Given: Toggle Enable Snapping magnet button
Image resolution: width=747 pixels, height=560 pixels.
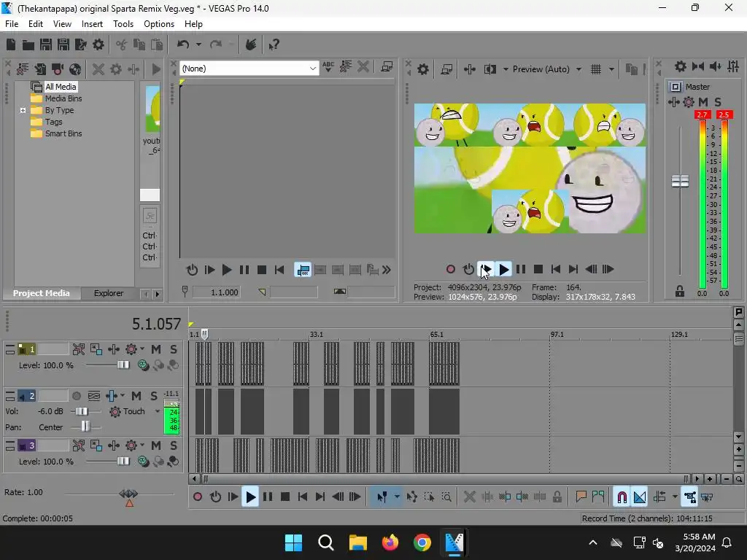Looking at the screenshot, I should click(622, 497).
